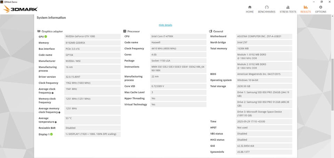Screen dimensions: 334x158
Task: Click the 3DMark Demo title bar icon
Action: tap(2, 2)
